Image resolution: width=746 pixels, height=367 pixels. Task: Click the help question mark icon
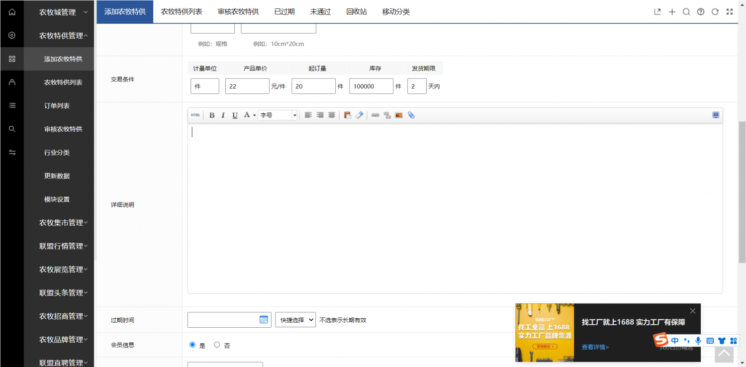pyautogui.click(x=700, y=12)
